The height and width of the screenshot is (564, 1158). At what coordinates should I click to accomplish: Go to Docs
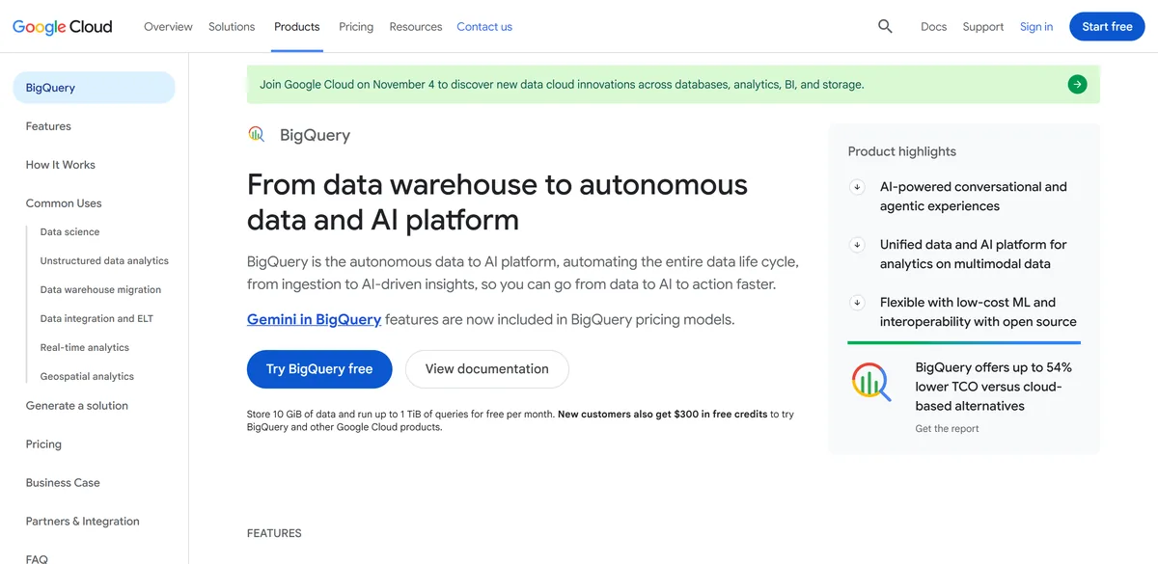pyautogui.click(x=934, y=27)
